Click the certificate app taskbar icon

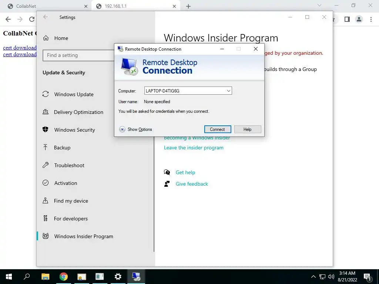pos(82,277)
